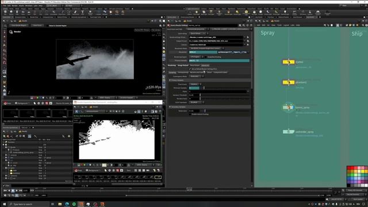Select first snapshot thumbnail in main gallery
368x207 pixels.
click(11, 114)
